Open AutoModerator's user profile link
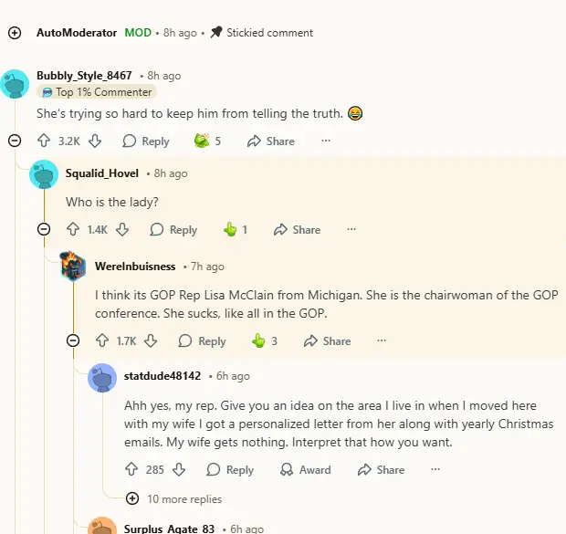Screen dimensions: 566x534 [x=77, y=33]
